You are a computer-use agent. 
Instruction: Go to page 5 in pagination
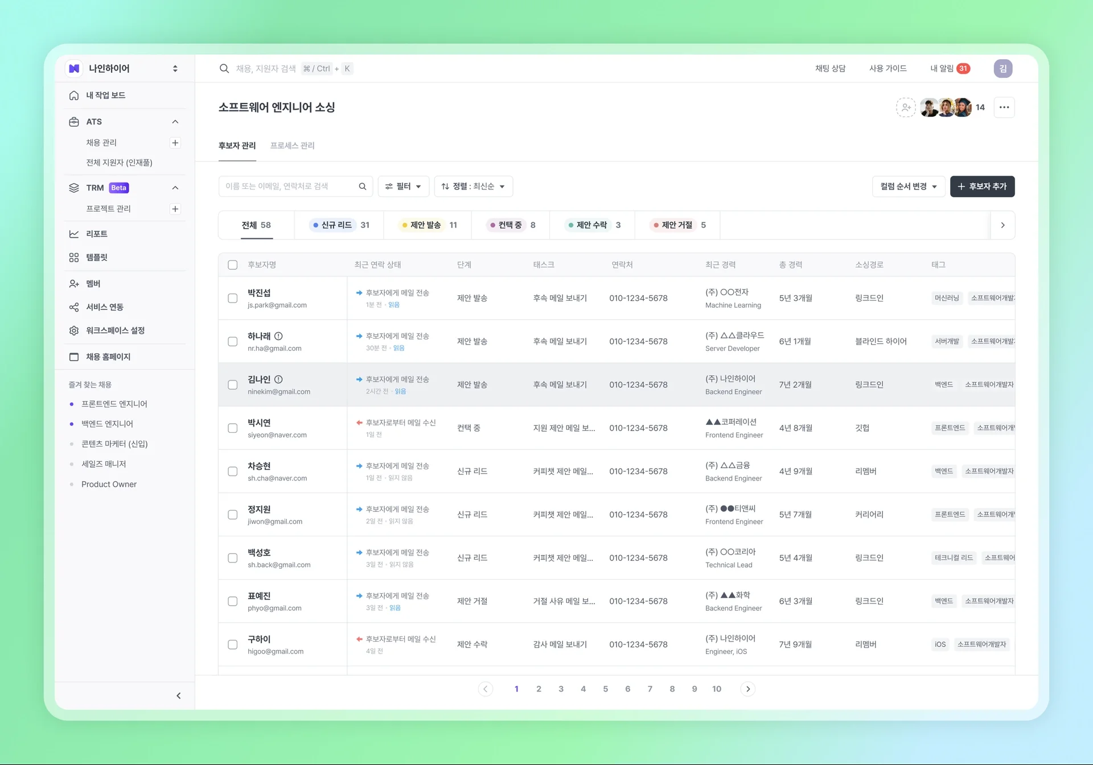tap(605, 689)
